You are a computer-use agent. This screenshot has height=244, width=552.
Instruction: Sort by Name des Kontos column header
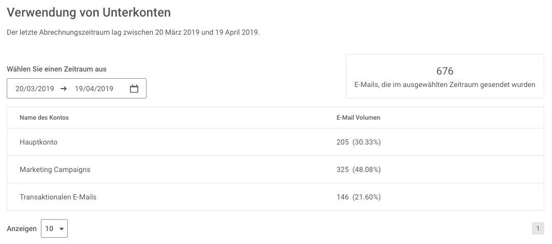pyautogui.click(x=44, y=118)
